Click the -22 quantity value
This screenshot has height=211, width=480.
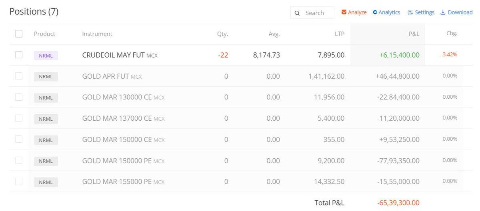click(x=223, y=55)
